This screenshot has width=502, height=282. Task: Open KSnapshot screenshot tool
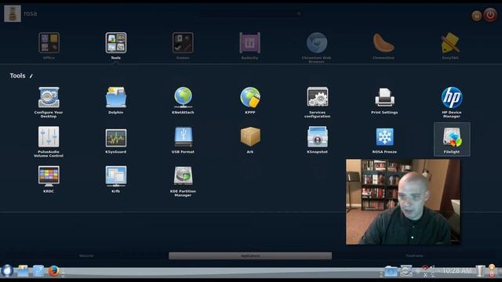coord(317,140)
